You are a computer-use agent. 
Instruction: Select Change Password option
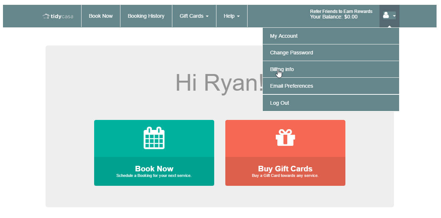[x=331, y=53]
